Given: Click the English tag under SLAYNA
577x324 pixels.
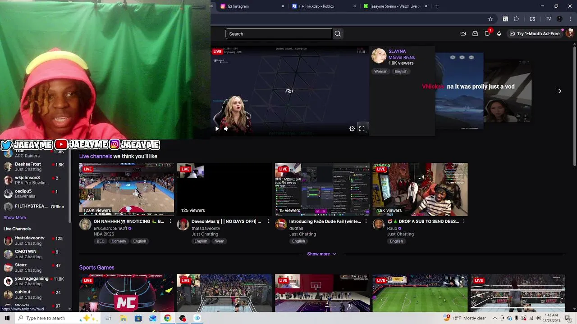Looking at the screenshot, I should 401,71.
